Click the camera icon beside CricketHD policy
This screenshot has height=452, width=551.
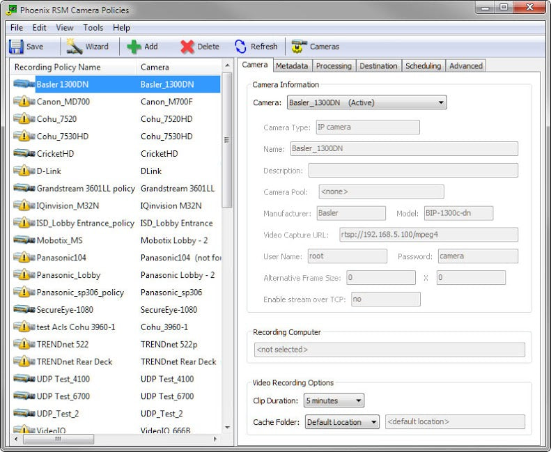tap(24, 154)
